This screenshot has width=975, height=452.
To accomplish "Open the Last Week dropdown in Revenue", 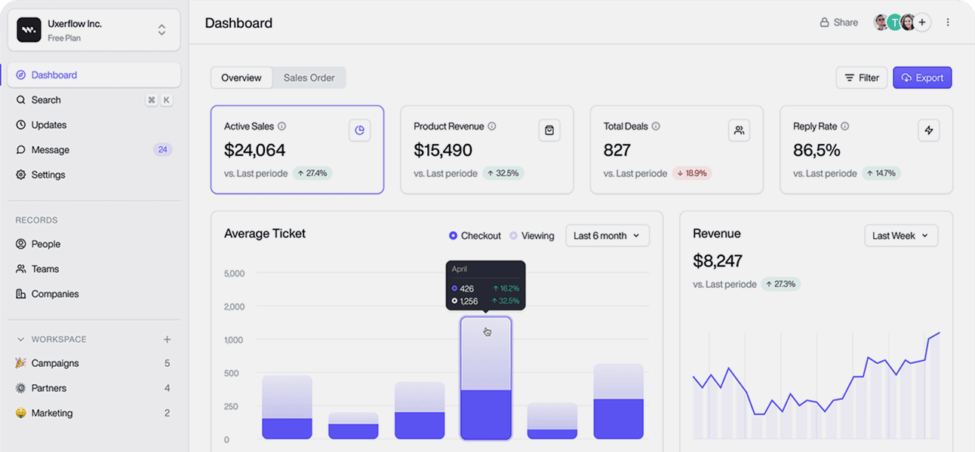I will pyautogui.click(x=901, y=236).
